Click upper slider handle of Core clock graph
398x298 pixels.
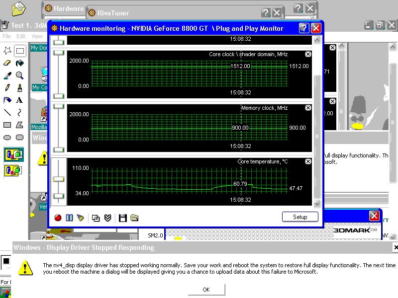(59, 53)
